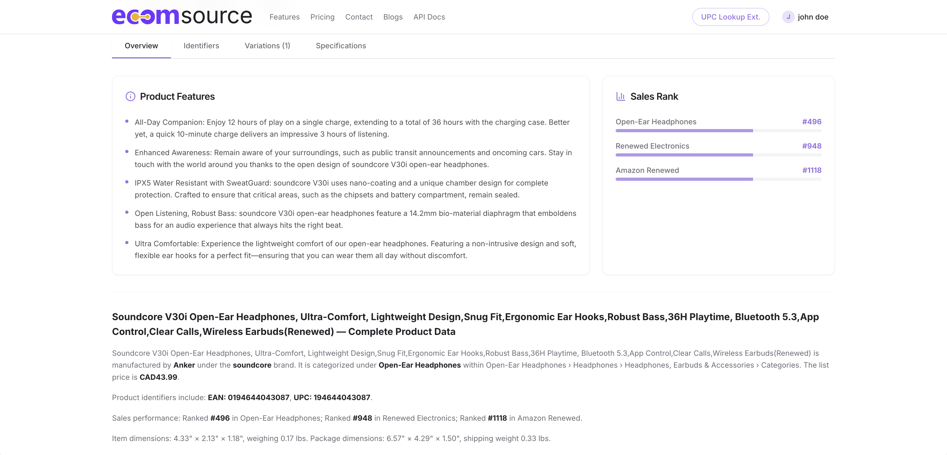The image size is (947, 455).
Task: Open the API Docs link
Action: pyautogui.click(x=429, y=17)
